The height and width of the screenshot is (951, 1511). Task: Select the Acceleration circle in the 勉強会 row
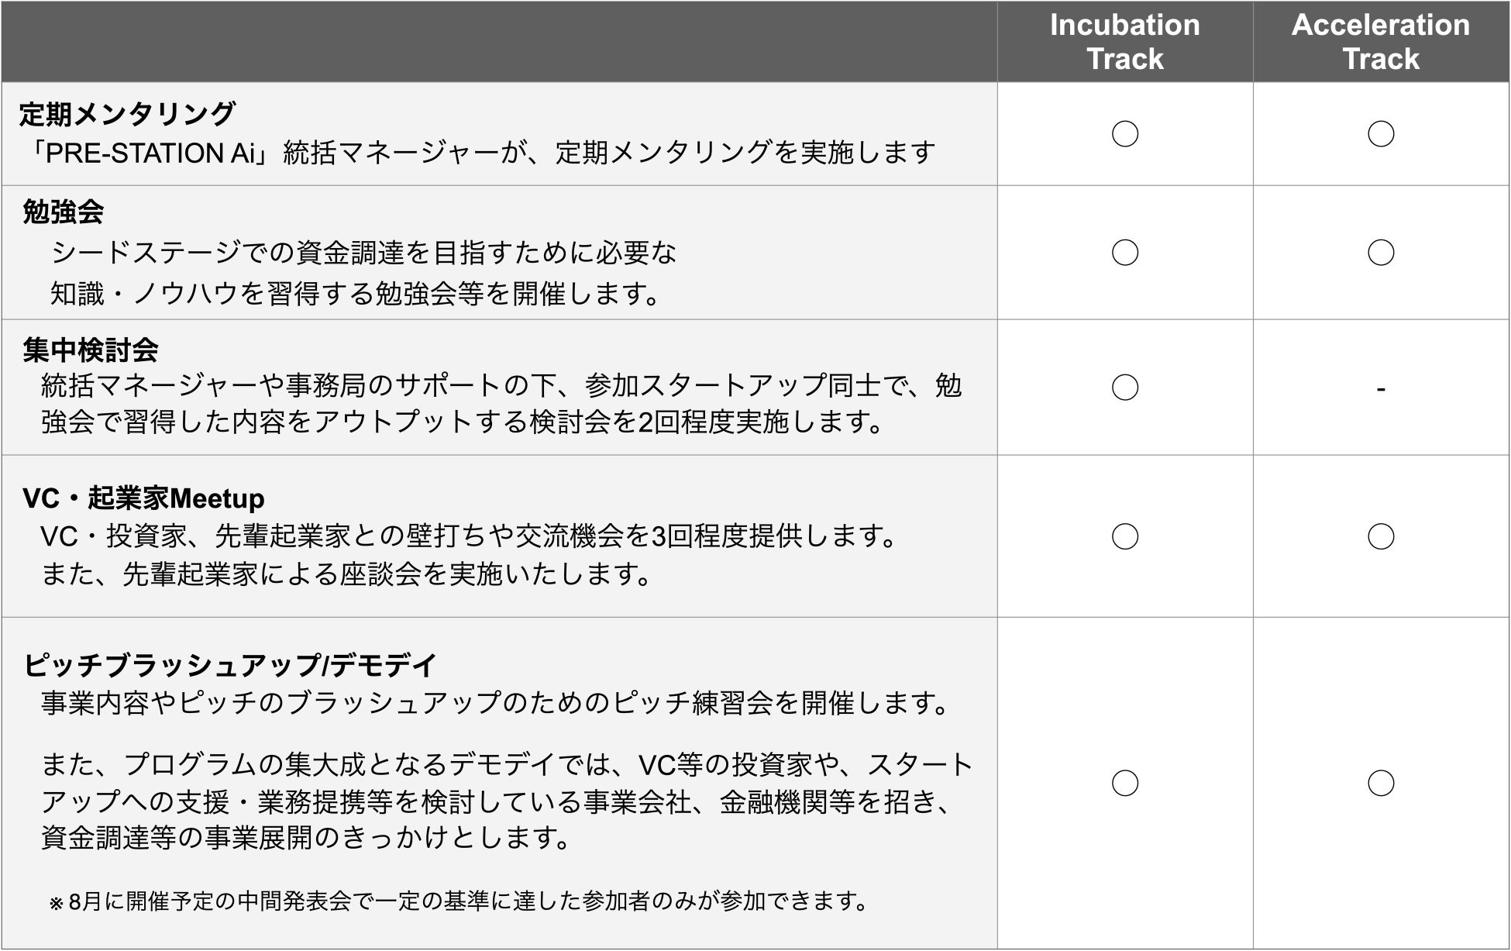tap(1380, 253)
